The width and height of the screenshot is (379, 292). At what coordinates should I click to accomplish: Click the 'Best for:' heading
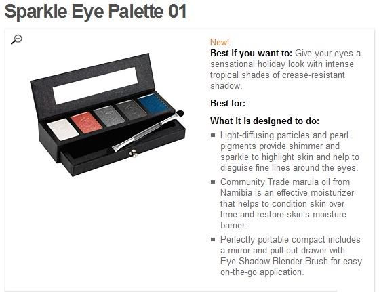tap(228, 104)
